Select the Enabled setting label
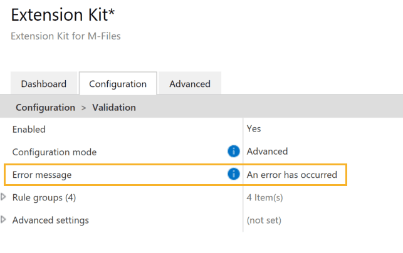Screen dimensions: 403x253 coord(29,129)
